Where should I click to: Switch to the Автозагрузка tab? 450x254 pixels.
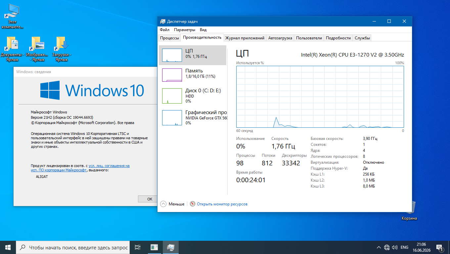pos(280,38)
